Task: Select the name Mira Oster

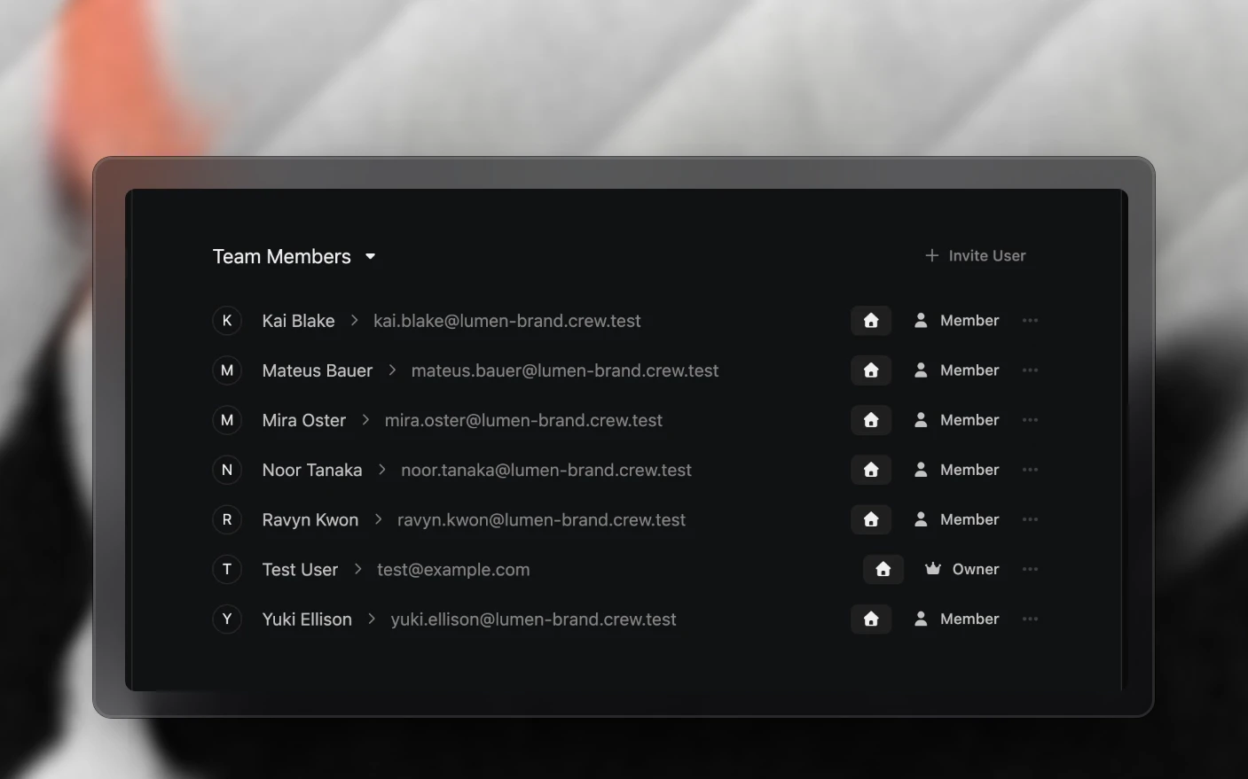Action: (x=304, y=420)
